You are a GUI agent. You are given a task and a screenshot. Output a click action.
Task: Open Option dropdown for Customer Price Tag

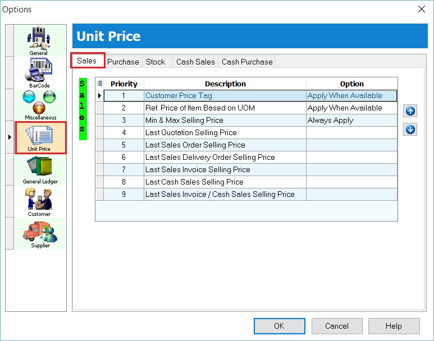(351, 96)
